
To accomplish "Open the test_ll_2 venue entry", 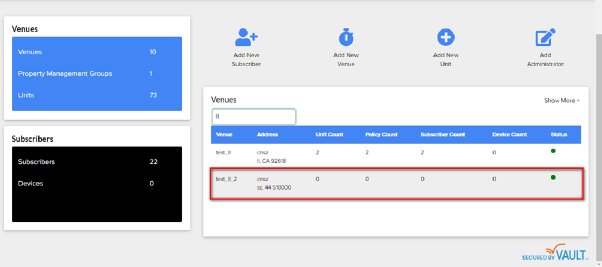I will 226,179.
